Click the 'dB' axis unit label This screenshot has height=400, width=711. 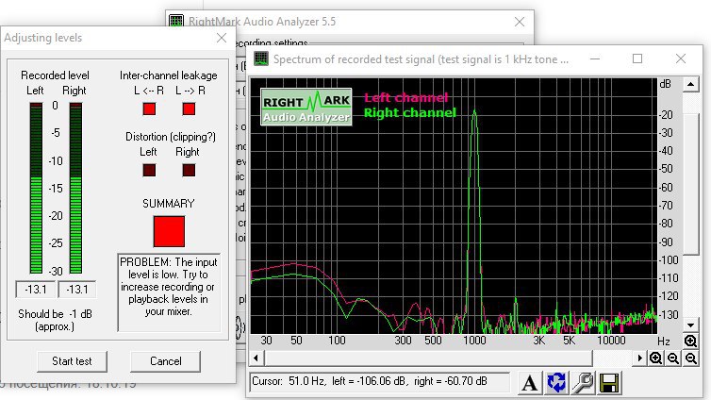[665, 84]
